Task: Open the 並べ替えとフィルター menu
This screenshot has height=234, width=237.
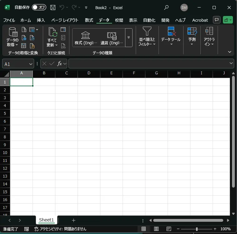Action: pos(147,36)
